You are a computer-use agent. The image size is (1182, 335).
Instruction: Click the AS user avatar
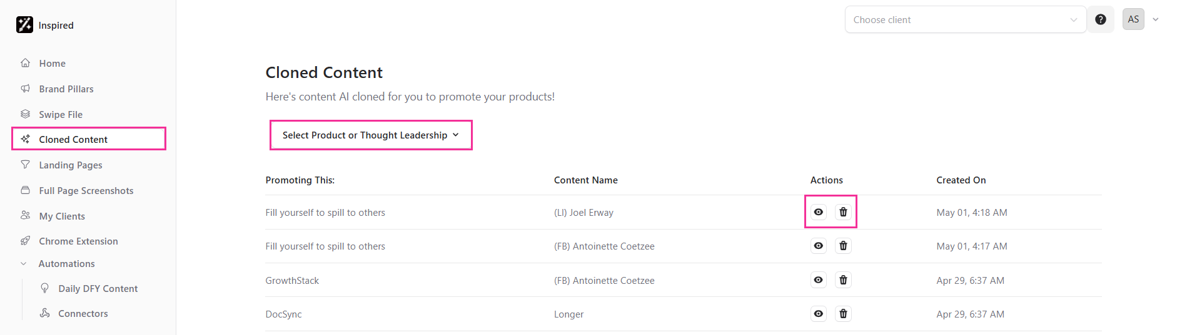[x=1133, y=19]
